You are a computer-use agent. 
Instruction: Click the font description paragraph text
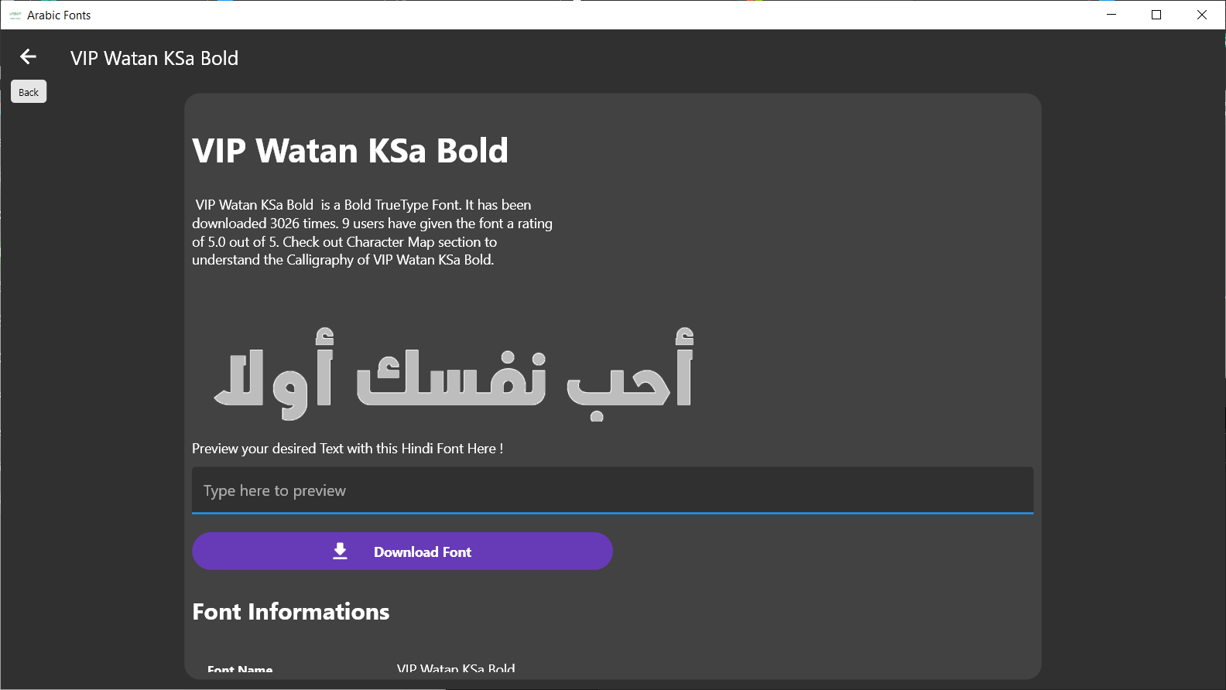[x=372, y=232]
